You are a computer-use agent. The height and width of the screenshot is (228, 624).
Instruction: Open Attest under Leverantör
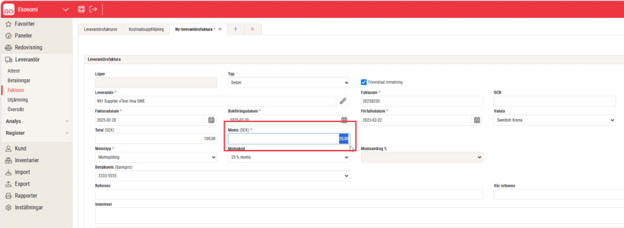tap(13, 71)
